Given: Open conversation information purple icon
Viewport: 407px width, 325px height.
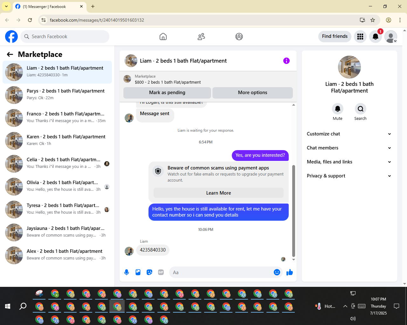Looking at the screenshot, I should tap(286, 61).
